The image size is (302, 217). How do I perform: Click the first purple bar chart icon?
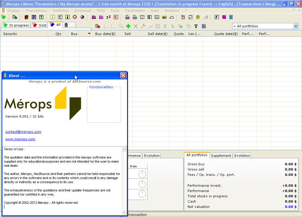click(94, 17)
